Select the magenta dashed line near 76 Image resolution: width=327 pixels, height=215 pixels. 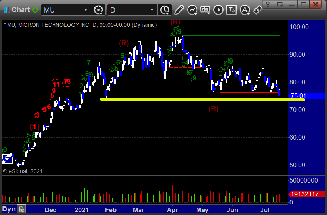(77, 93)
